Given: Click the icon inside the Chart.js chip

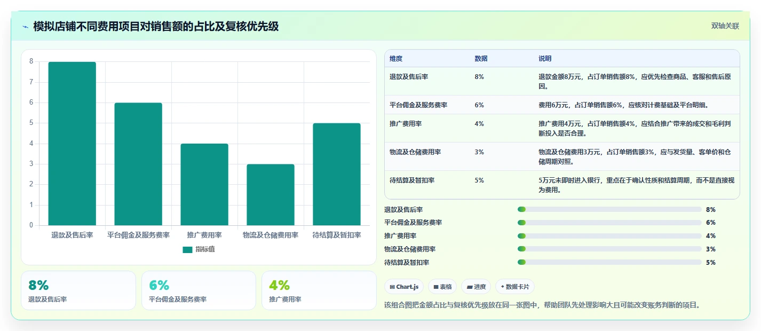Looking at the screenshot, I should (x=392, y=287).
